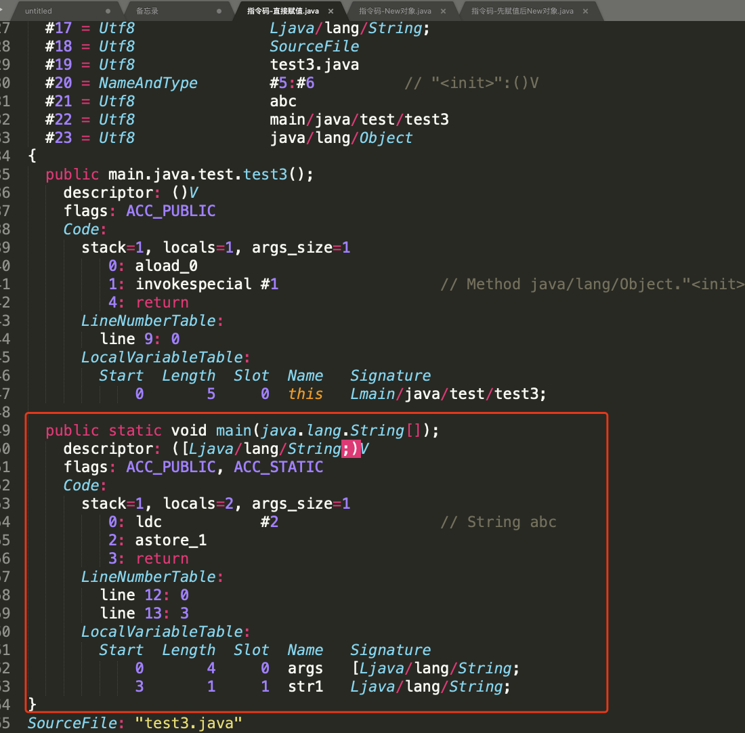
Task: Open the 指令码-先赋值后New对象.java tab
Action: (522, 11)
